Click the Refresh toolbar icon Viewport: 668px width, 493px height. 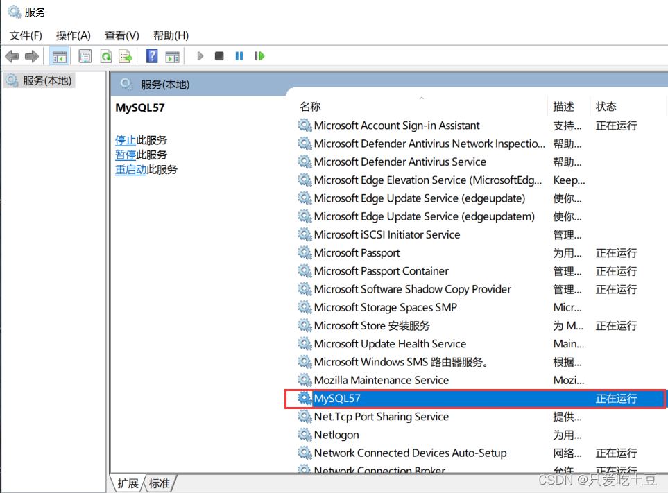pos(105,56)
